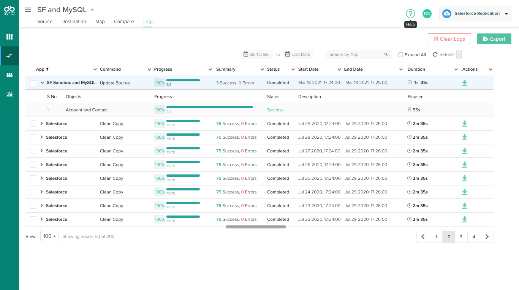The height and width of the screenshot is (290, 519).
Task: Download log for Jul 27 2020 Salesforce row
Action: pyautogui.click(x=464, y=151)
